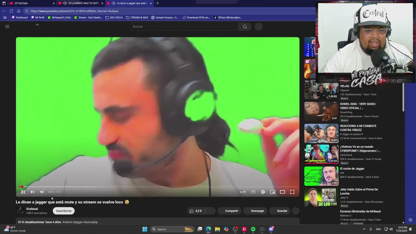416x234 pixels.
Task: Skip to the next video
Action: (32, 192)
